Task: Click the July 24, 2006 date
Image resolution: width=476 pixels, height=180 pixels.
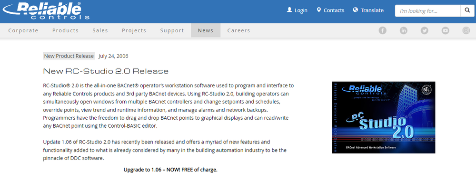Action: coord(114,56)
